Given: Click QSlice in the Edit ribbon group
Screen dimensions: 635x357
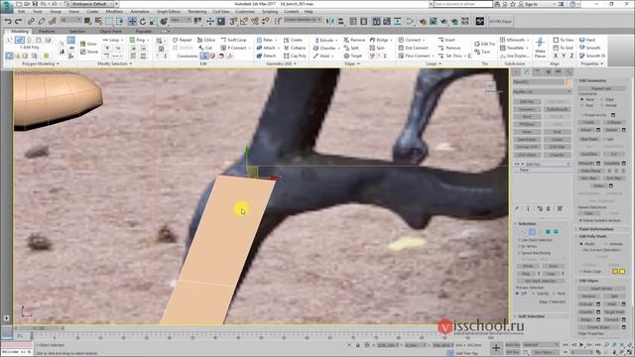Looking at the screenshot, I should pos(206,40).
